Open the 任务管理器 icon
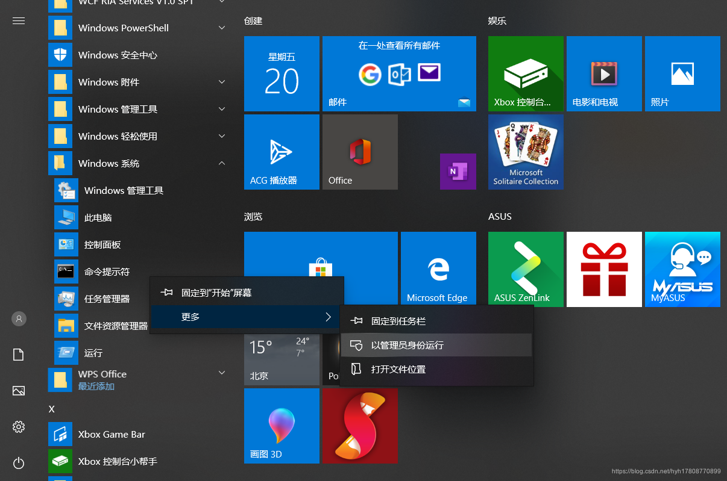The height and width of the screenshot is (481, 727). click(x=66, y=299)
